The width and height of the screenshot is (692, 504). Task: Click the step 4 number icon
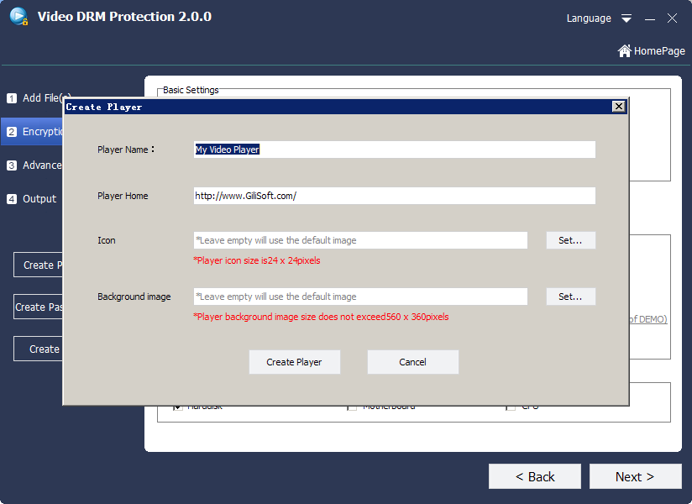[12, 199]
